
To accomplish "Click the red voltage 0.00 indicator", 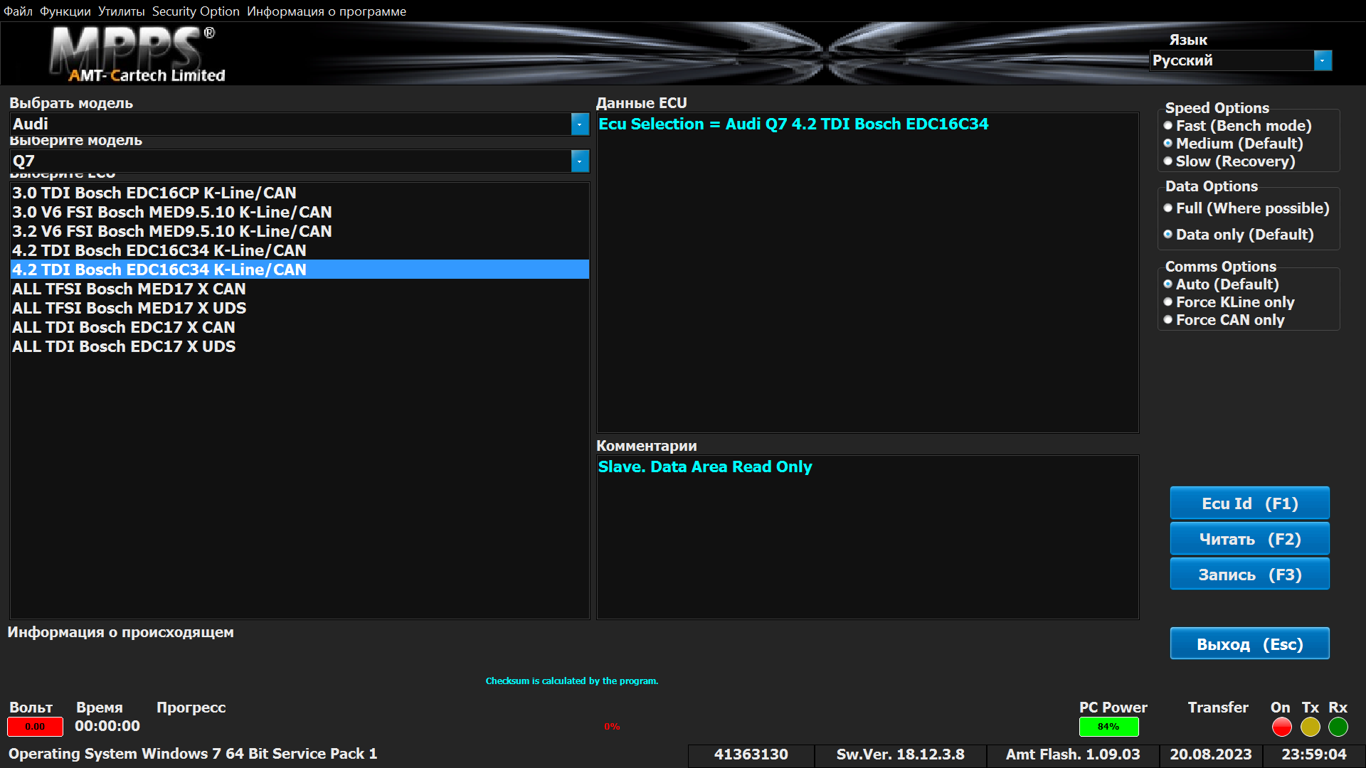I will [35, 727].
